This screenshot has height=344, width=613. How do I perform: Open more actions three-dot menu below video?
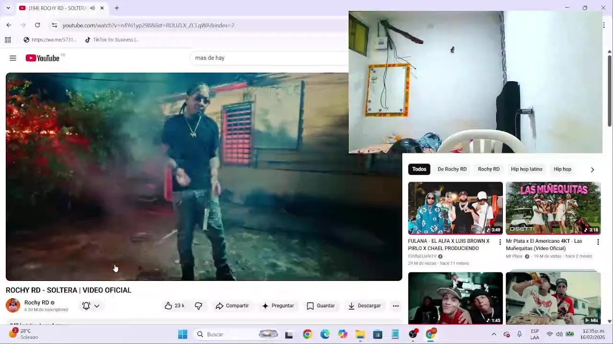coord(396,306)
